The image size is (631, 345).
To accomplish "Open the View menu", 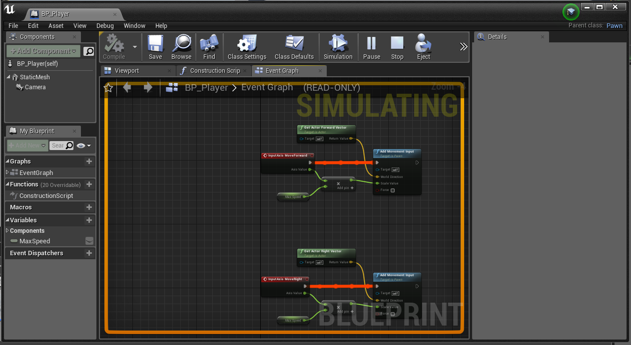I will click(80, 25).
